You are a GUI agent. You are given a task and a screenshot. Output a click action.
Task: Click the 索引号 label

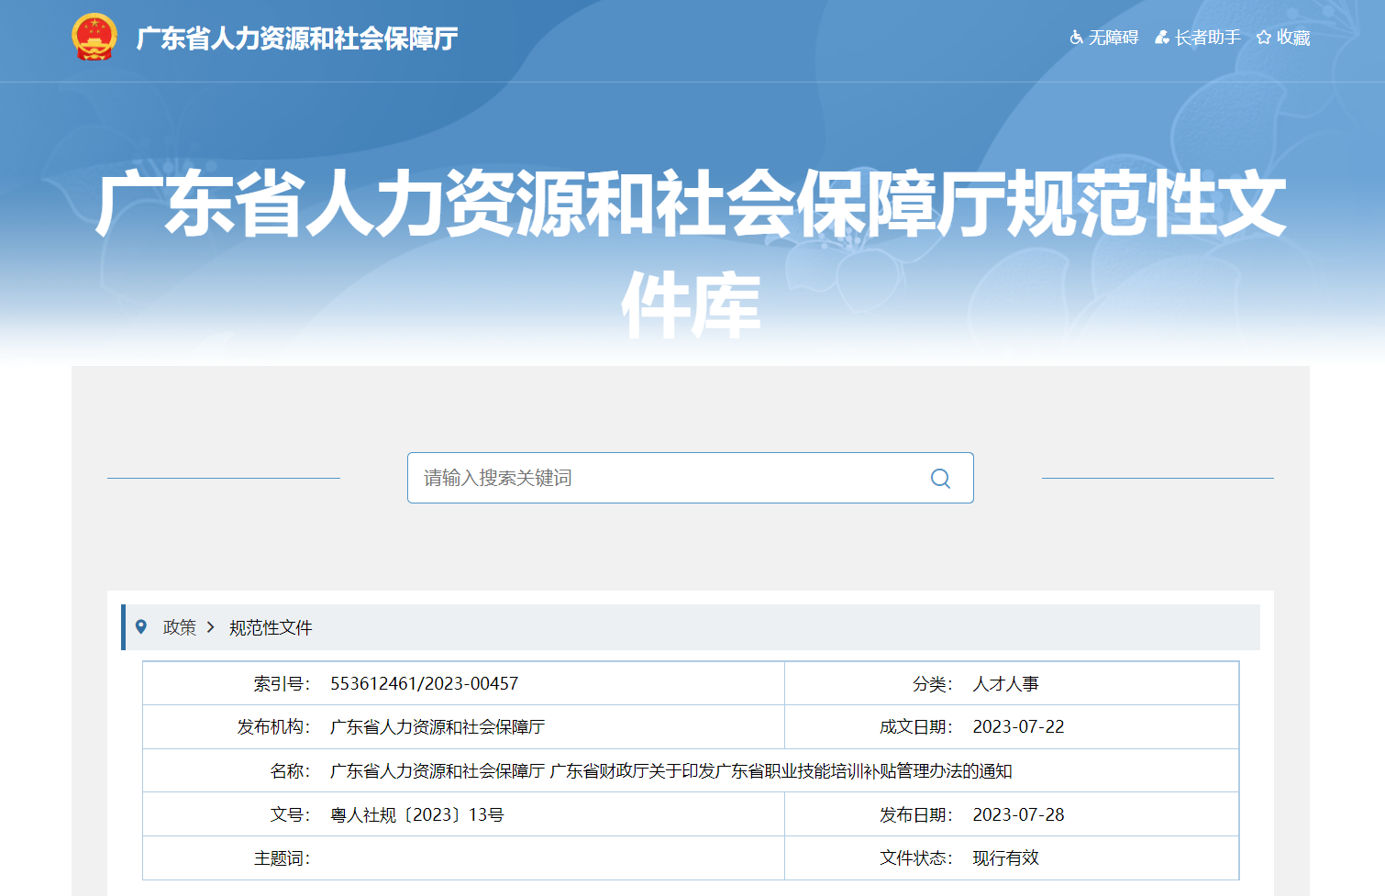[283, 683]
